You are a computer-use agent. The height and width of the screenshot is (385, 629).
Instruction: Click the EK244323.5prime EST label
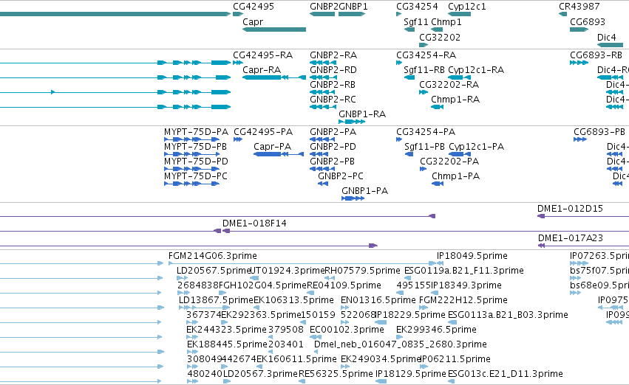[227, 330]
